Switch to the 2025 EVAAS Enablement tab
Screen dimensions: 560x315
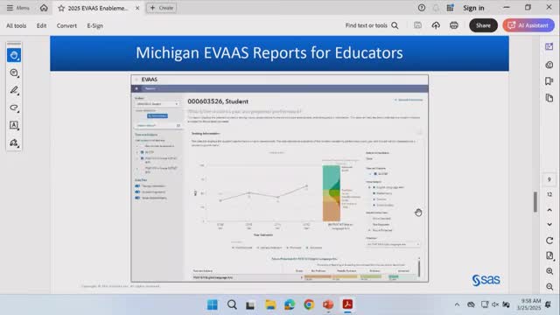click(97, 8)
